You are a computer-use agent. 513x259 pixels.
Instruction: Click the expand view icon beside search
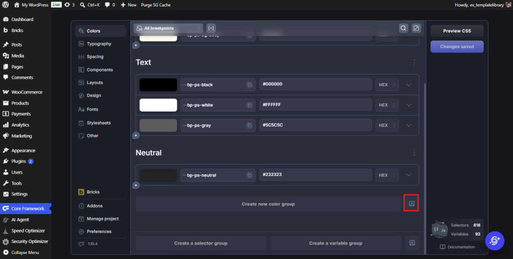(416, 28)
